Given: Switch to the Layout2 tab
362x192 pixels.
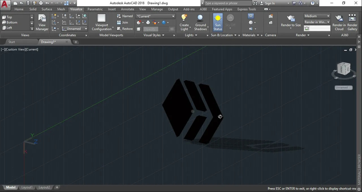Looking at the screenshot, I should pos(44,187).
